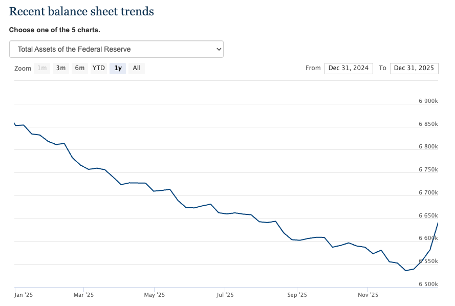The width and height of the screenshot is (455, 306).
Task: Click the dropdown chevron arrow on chart selector
Action: [x=218, y=49]
